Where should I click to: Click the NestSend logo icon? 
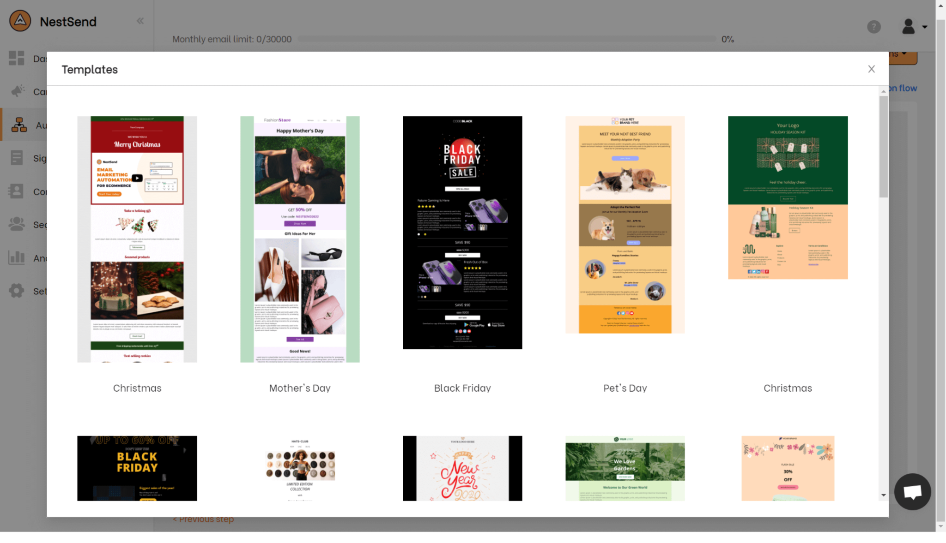pos(20,21)
